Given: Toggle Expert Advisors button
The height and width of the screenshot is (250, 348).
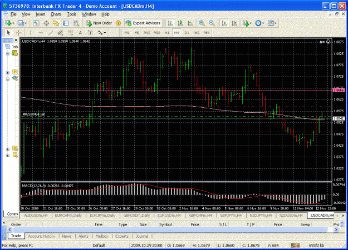Looking at the screenshot, I should 143,23.
